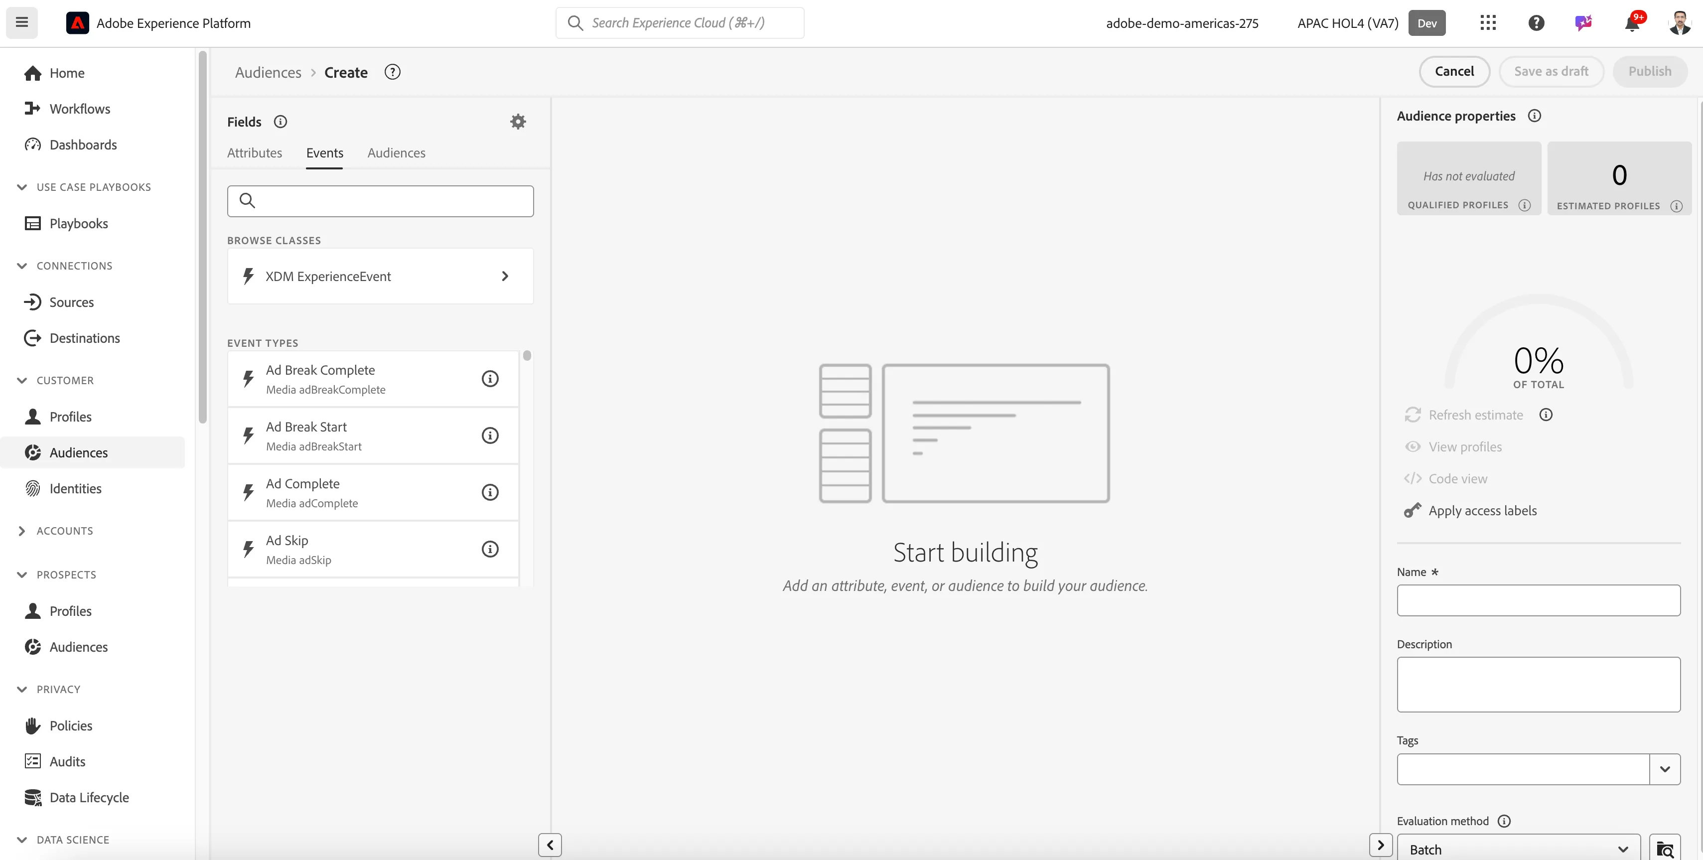
Task: Switch to the Audiences fields tab
Action: point(396,152)
